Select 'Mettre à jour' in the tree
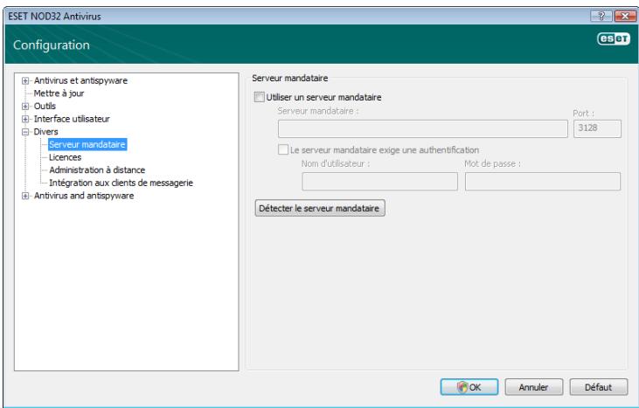 59,93
